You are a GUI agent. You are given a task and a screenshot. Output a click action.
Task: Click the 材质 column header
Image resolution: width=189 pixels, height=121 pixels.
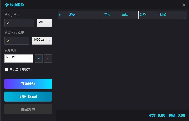(x=171, y=15)
